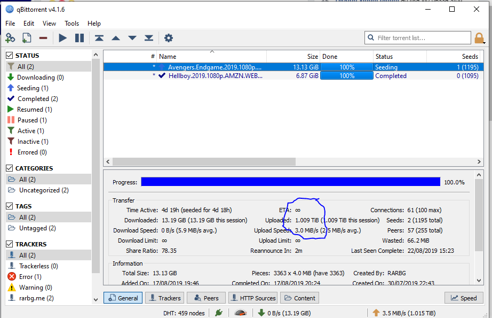Sort torrents by Name column header
The width and height of the screenshot is (492, 318).
tap(168, 57)
